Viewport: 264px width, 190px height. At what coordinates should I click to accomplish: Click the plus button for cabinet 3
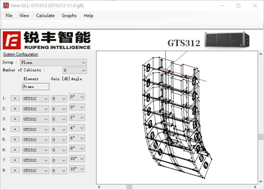(15, 119)
